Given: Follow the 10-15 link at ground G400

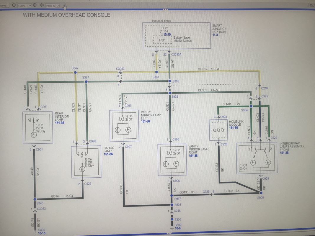Looking at the screenshot, I should click(x=42, y=233).
